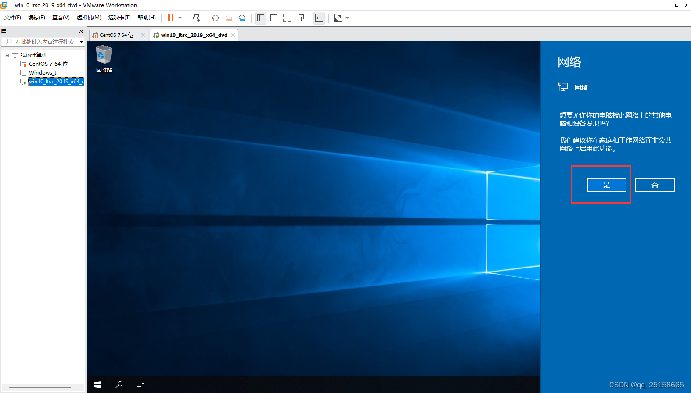Select win10_ltsc_2019_x64 in the library tree
Viewport: 691px width, 393px height.
(56, 82)
